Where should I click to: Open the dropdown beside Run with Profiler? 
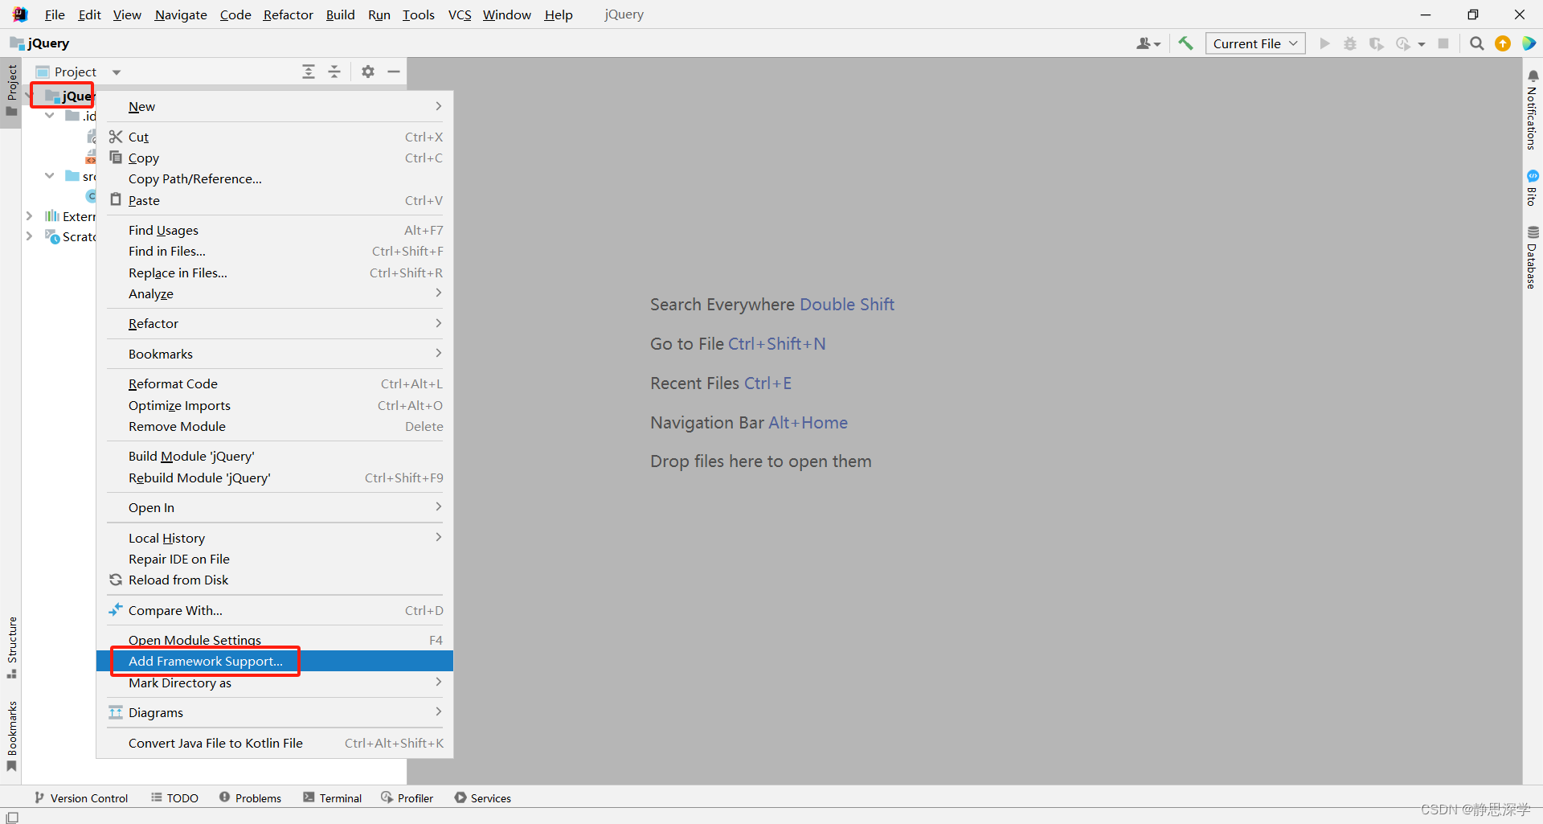(1422, 44)
